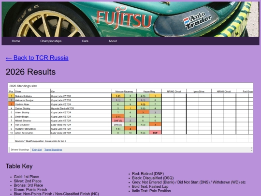Select driver cell Maksim Soldatov
261x196 pixels.
(33, 96)
